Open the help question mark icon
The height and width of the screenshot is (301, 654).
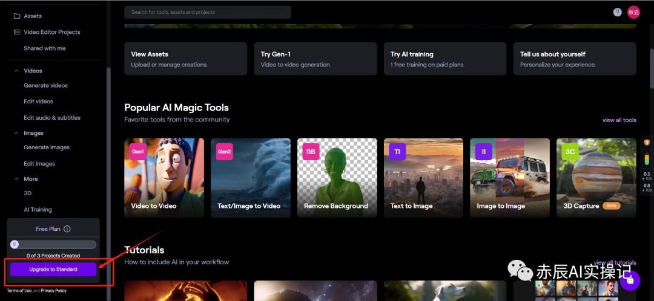pos(617,12)
